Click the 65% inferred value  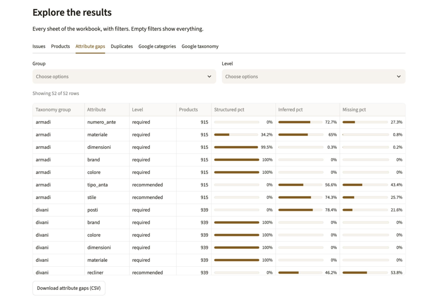click(x=333, y=135)
